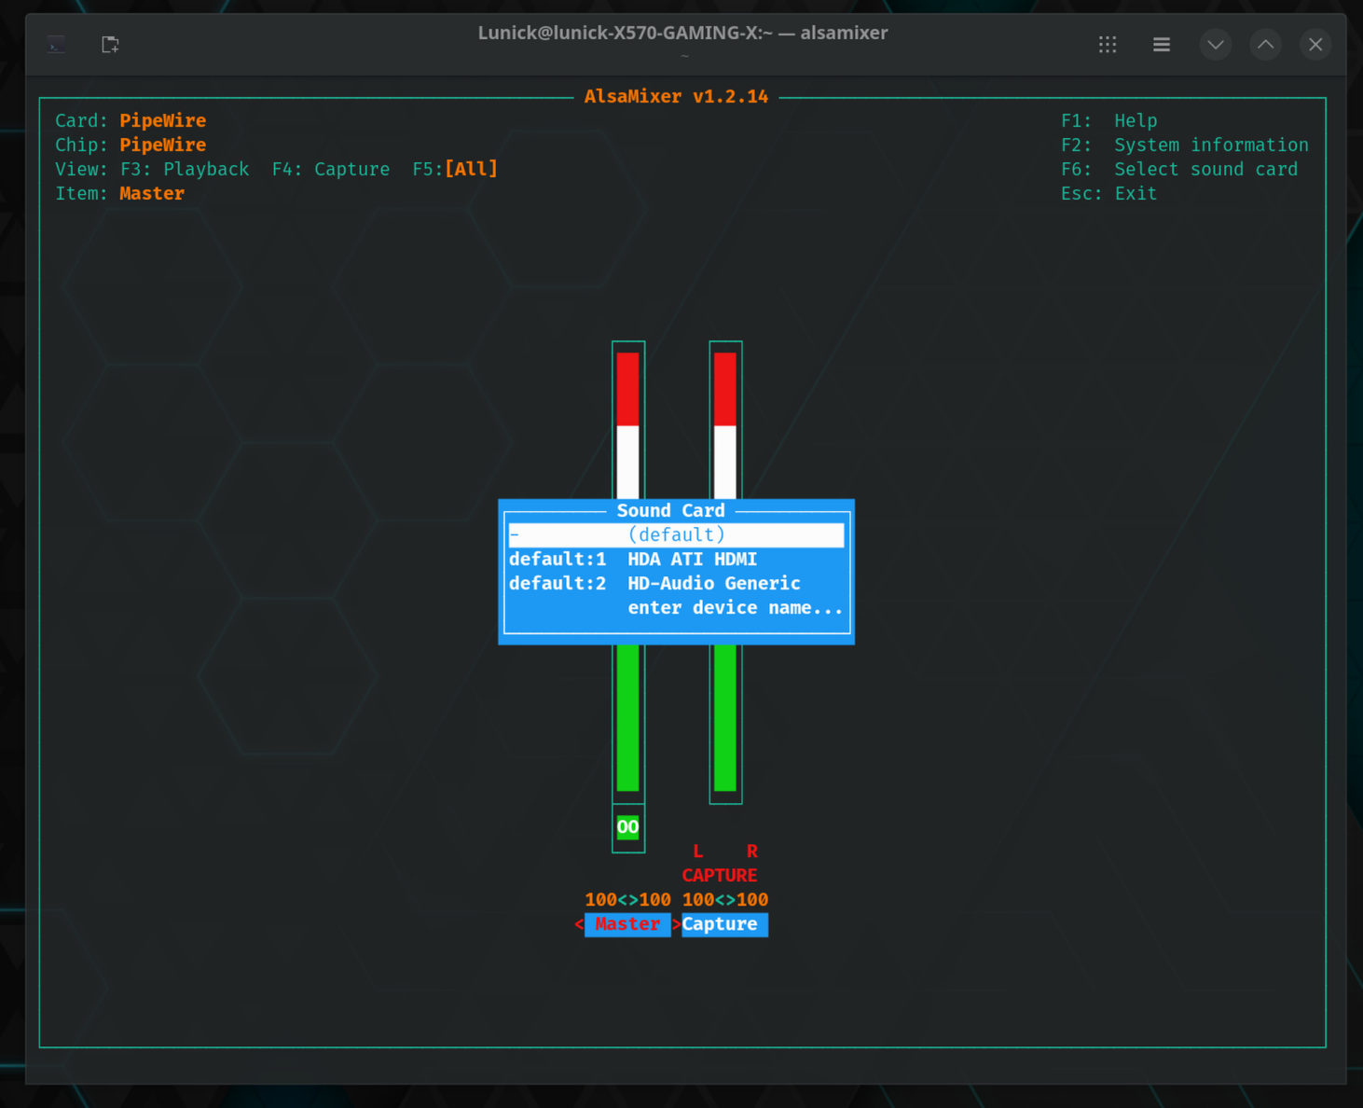Screen dimensions: 1363x1108
Task: Pick HD-Audio Generic from Sound Card list
Action: [x=713, y=584]
